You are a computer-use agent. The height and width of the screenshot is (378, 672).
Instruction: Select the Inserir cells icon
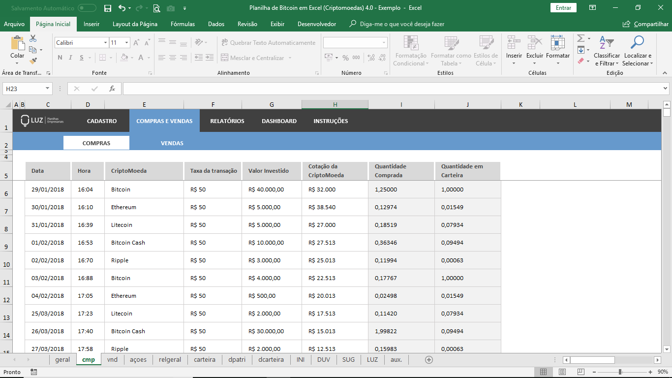click(514, 49)
